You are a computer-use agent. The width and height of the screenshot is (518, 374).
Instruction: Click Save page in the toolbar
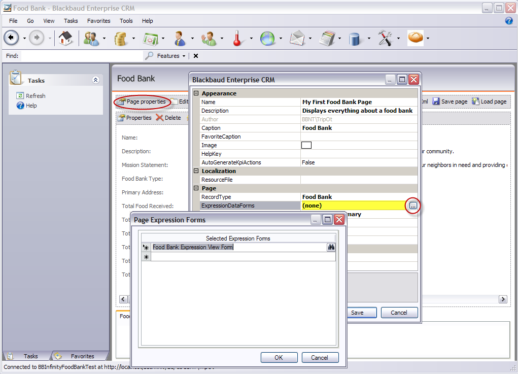(x=450, y=101)
